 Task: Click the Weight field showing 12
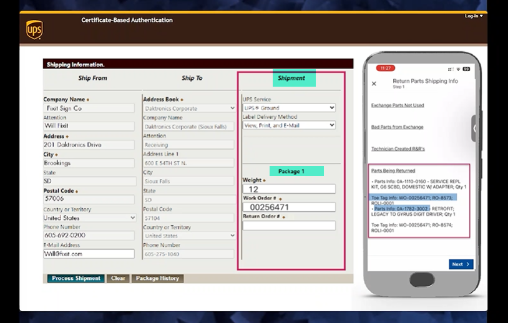[x=289, y=189]
